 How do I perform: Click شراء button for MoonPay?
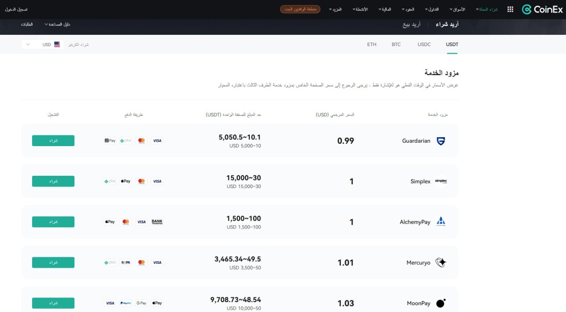pyautogui.click(x=53, y=303)
